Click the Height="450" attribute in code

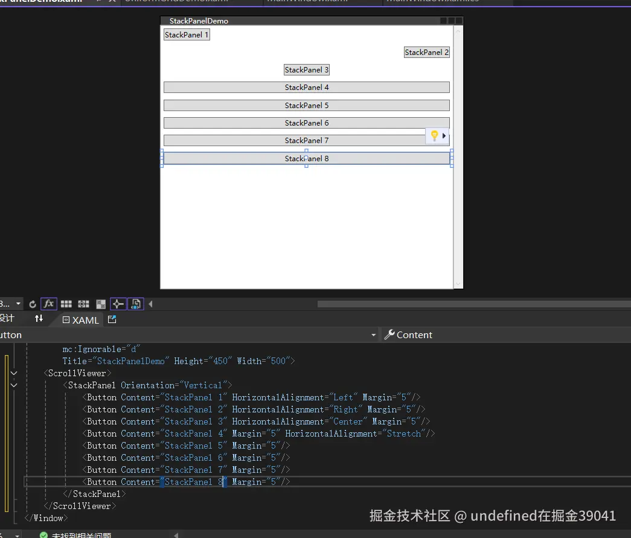(203, 361)
